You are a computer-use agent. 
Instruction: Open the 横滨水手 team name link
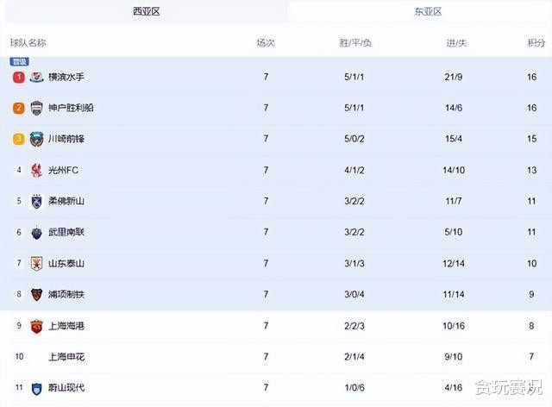click(66, 77)
